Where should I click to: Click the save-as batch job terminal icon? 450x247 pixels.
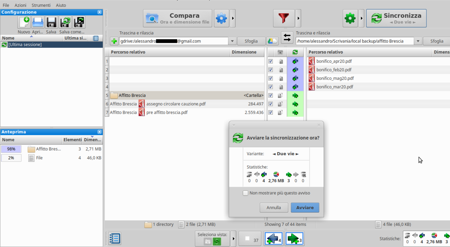pos(79,22)
